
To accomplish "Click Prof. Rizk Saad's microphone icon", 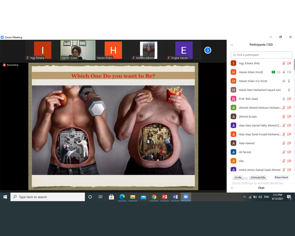I will coord(284,99).
